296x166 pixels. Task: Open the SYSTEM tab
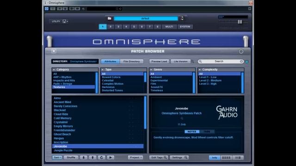185,27
